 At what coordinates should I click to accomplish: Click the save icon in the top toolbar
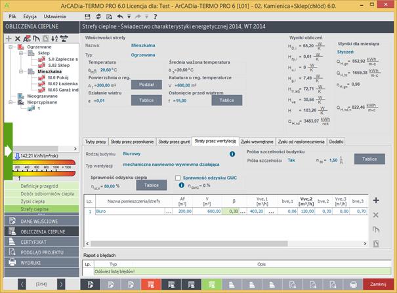click(x=87, y=16)
